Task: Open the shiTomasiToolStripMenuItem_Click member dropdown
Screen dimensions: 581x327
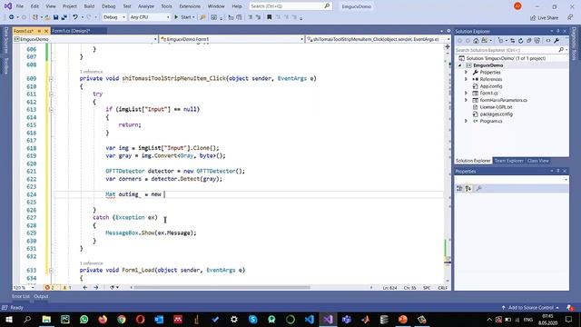Action: (378, 39)
